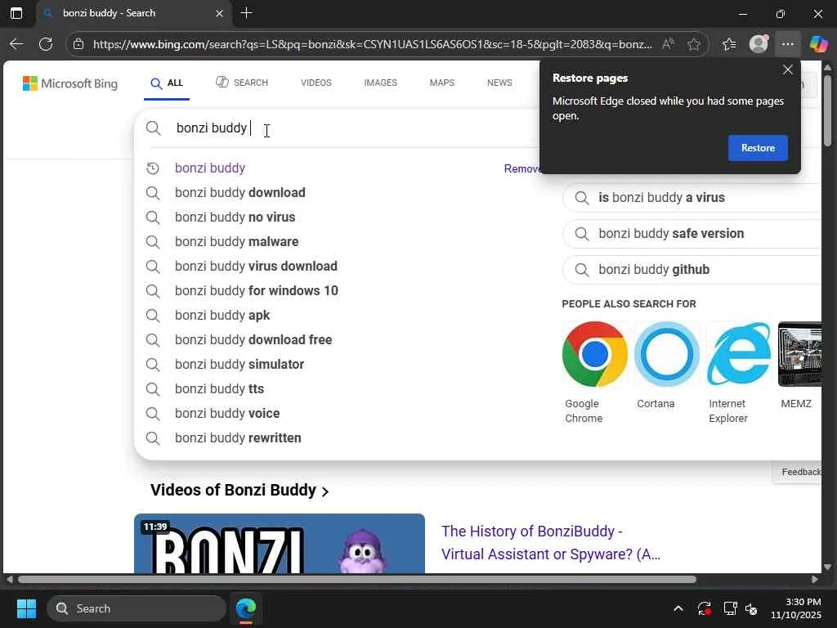Click the read aloud icon in address bar
Screen dimensions: 837x628
pos(668,44)
